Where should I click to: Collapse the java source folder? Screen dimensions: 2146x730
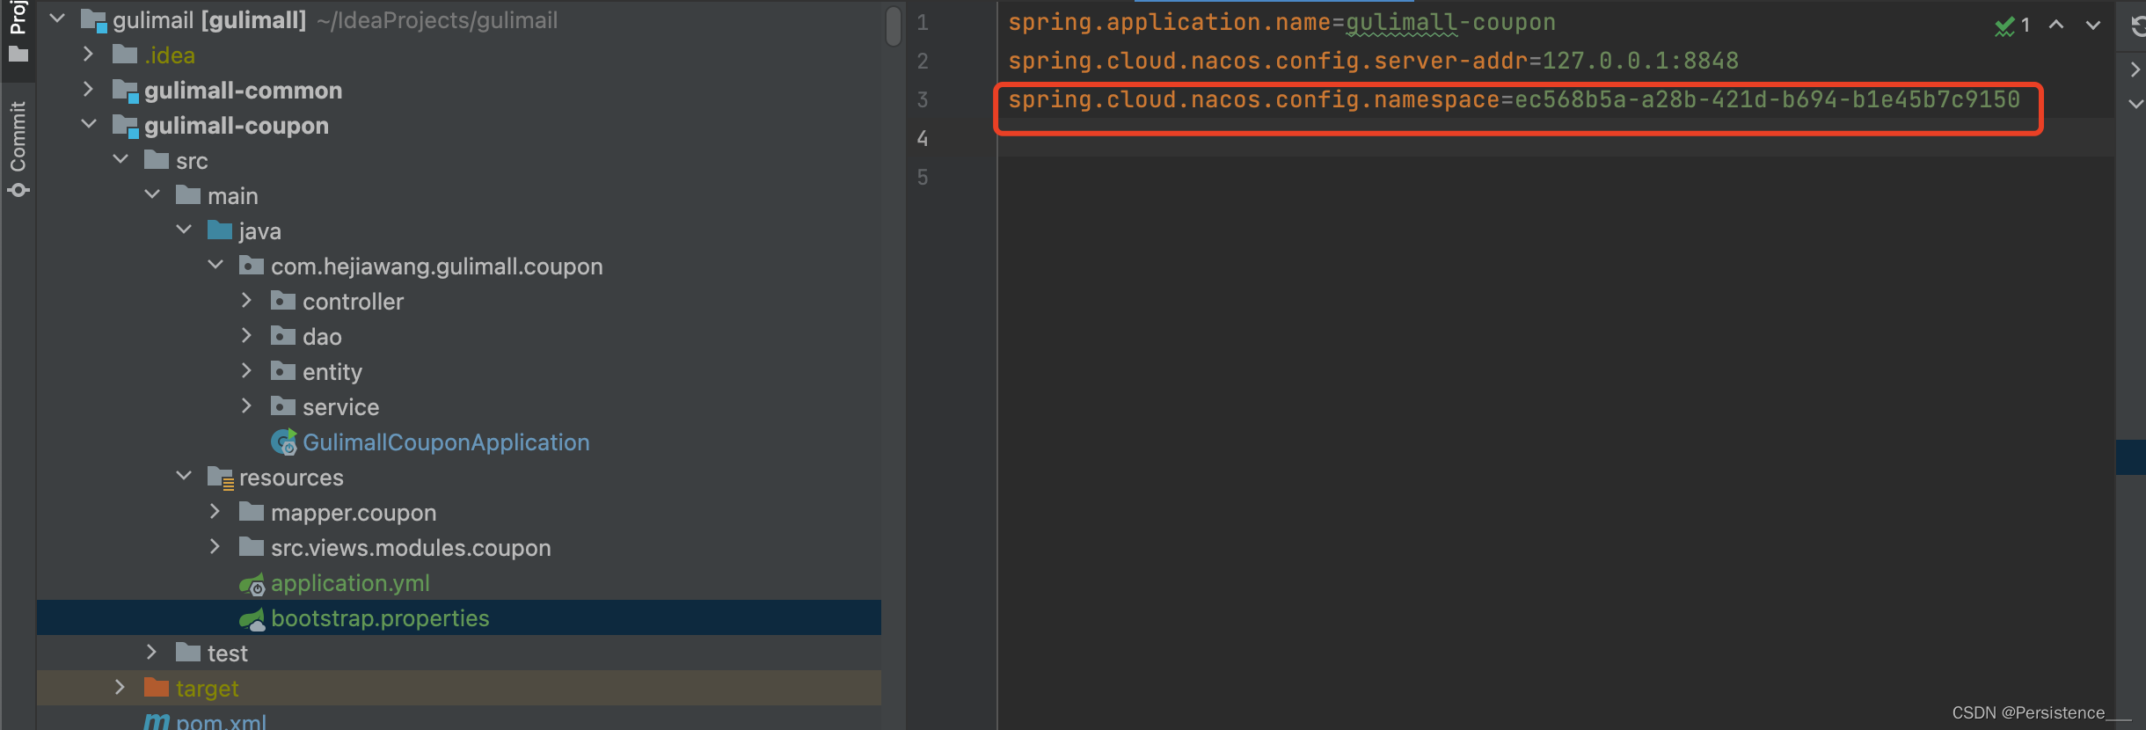tap(184, 230)
